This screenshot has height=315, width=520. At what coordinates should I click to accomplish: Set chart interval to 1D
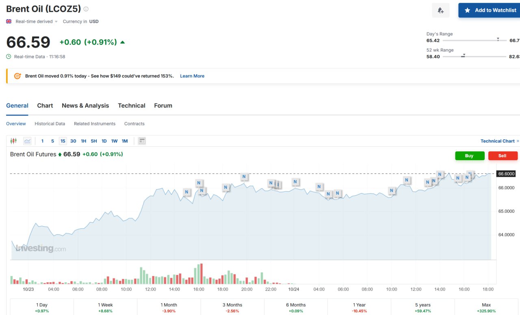click(104, 141)
